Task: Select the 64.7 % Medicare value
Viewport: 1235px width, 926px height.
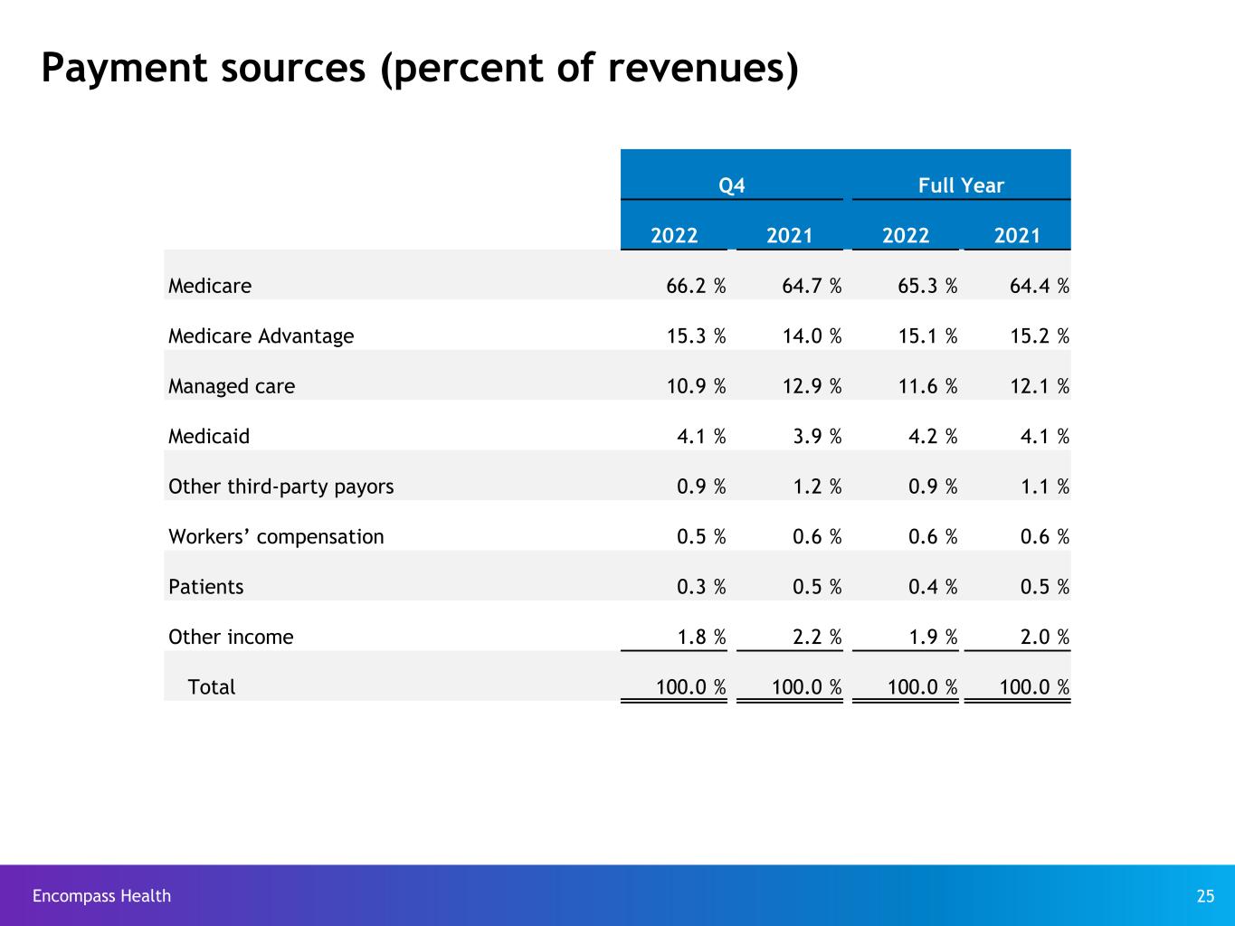Action: click(812, 286)
